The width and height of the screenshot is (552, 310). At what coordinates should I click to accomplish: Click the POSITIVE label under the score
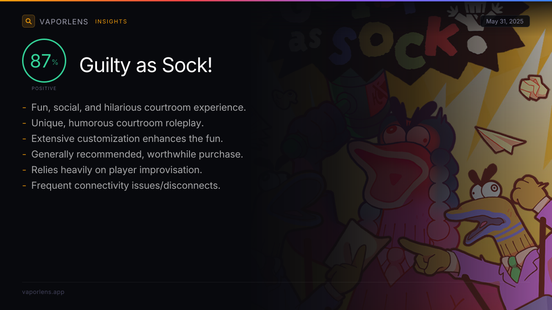44,88
